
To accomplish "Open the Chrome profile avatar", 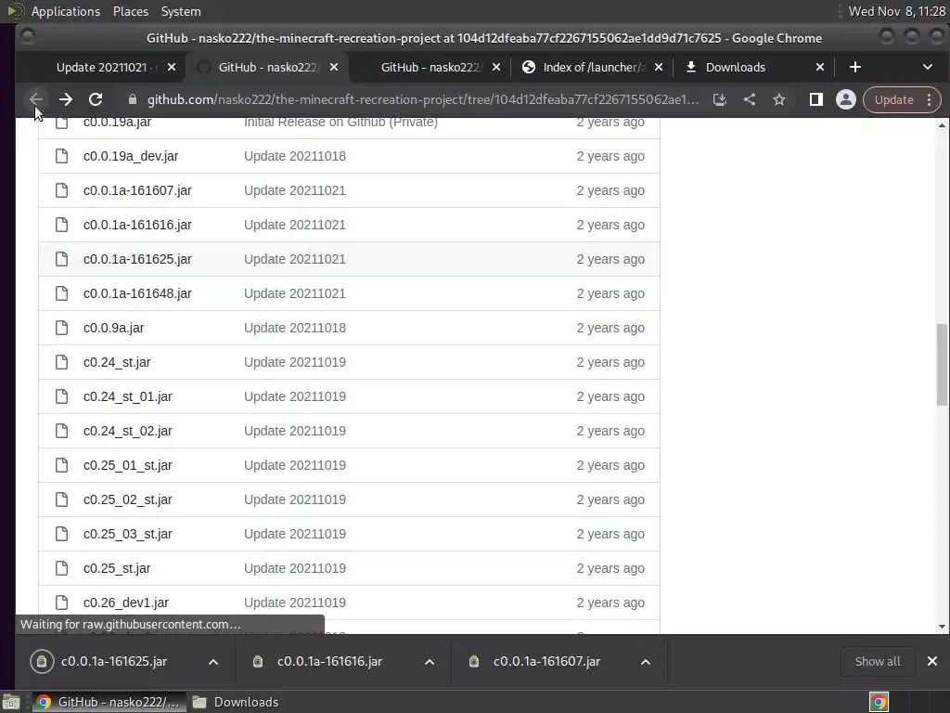I will pos(846,99).
